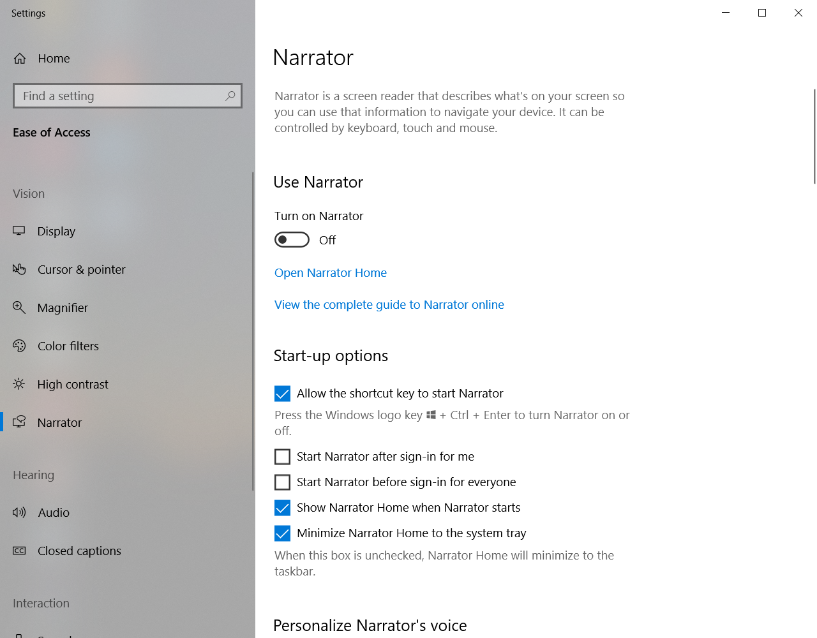The image size is (817, 638).
Task: Select the Cursor & pointer icon
Action: coord(19,269)
